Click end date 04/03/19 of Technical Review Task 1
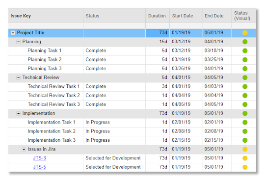Viewport: 265px width, 180px height. click(214, 86)
